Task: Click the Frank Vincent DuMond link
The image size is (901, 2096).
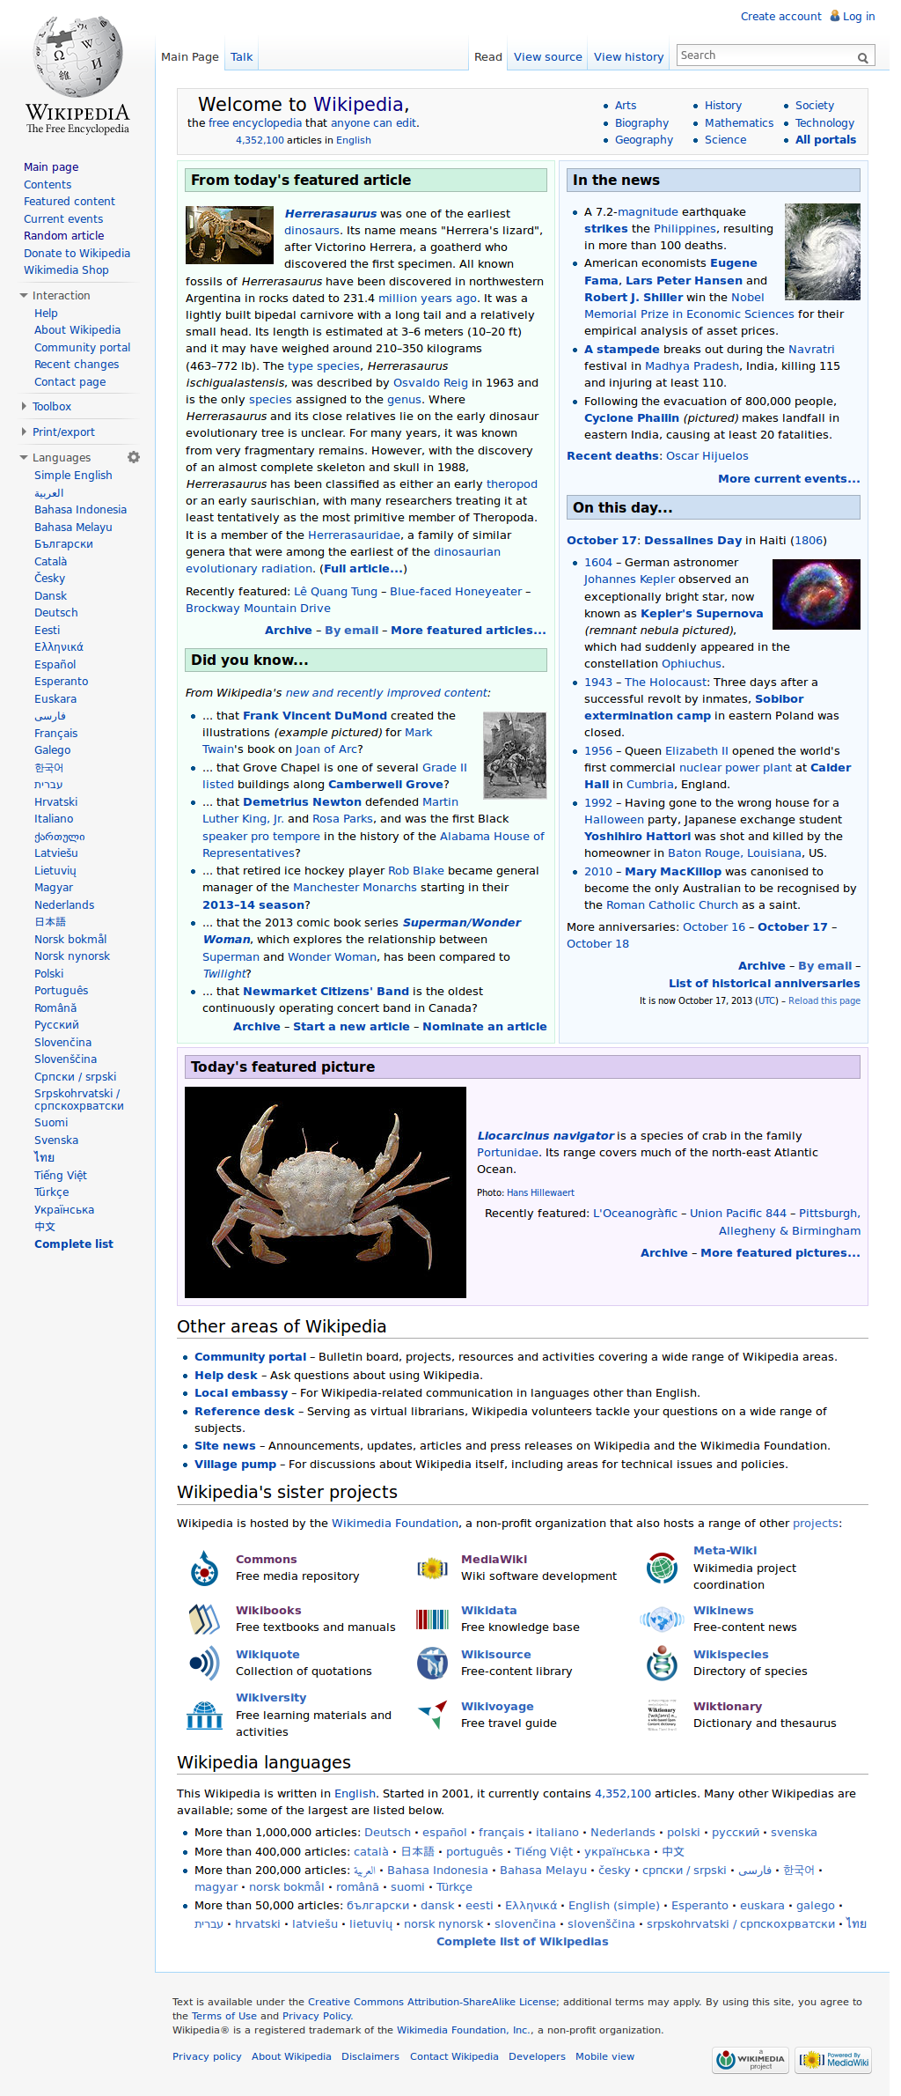Action: coord(315,716)
